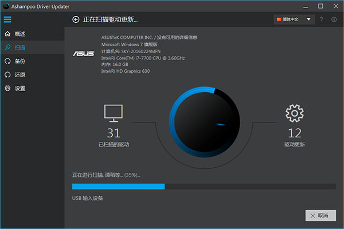Click the 已扫描的驱动 label
Image resolution: width=344 pixels, height=229 pixels.
coord(114,144)
